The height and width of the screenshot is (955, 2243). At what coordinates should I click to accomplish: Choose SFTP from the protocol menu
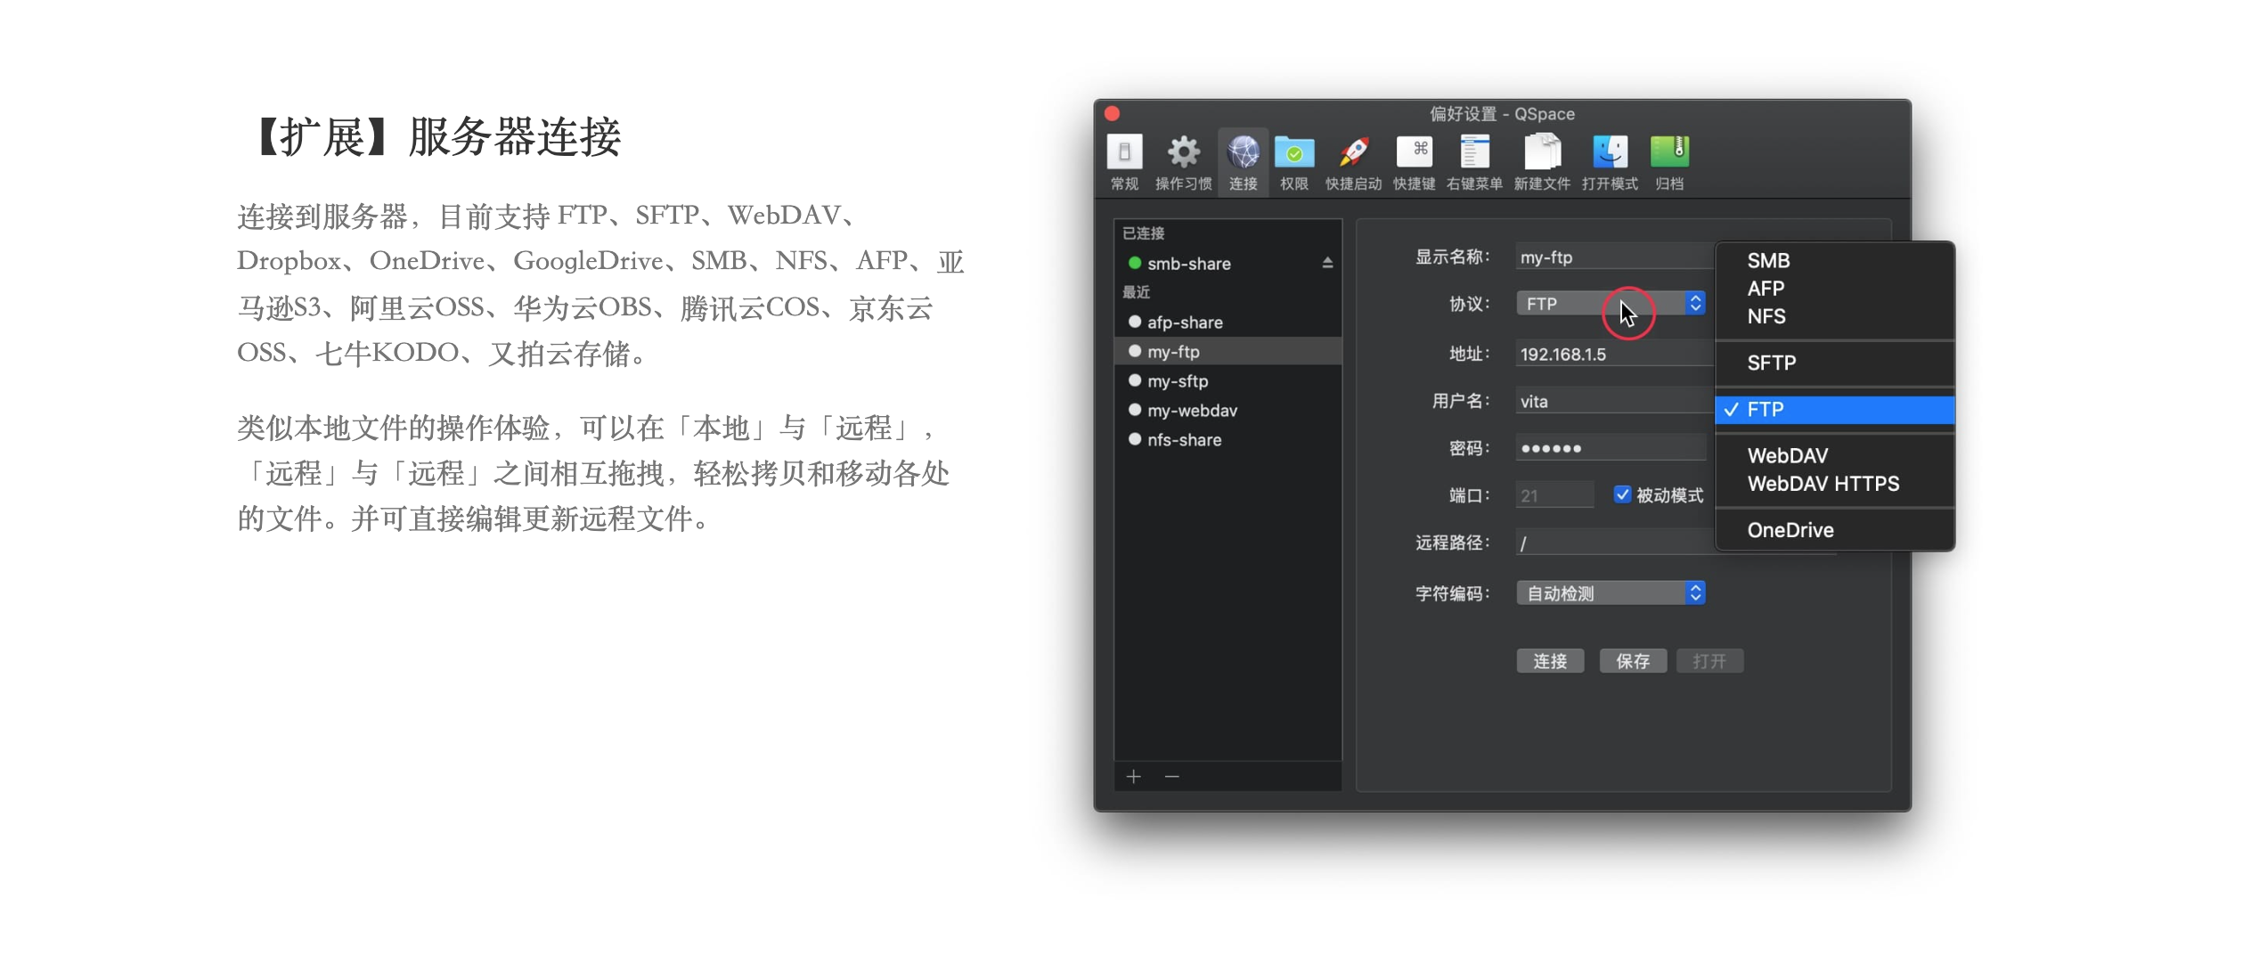coord(1771,363)
